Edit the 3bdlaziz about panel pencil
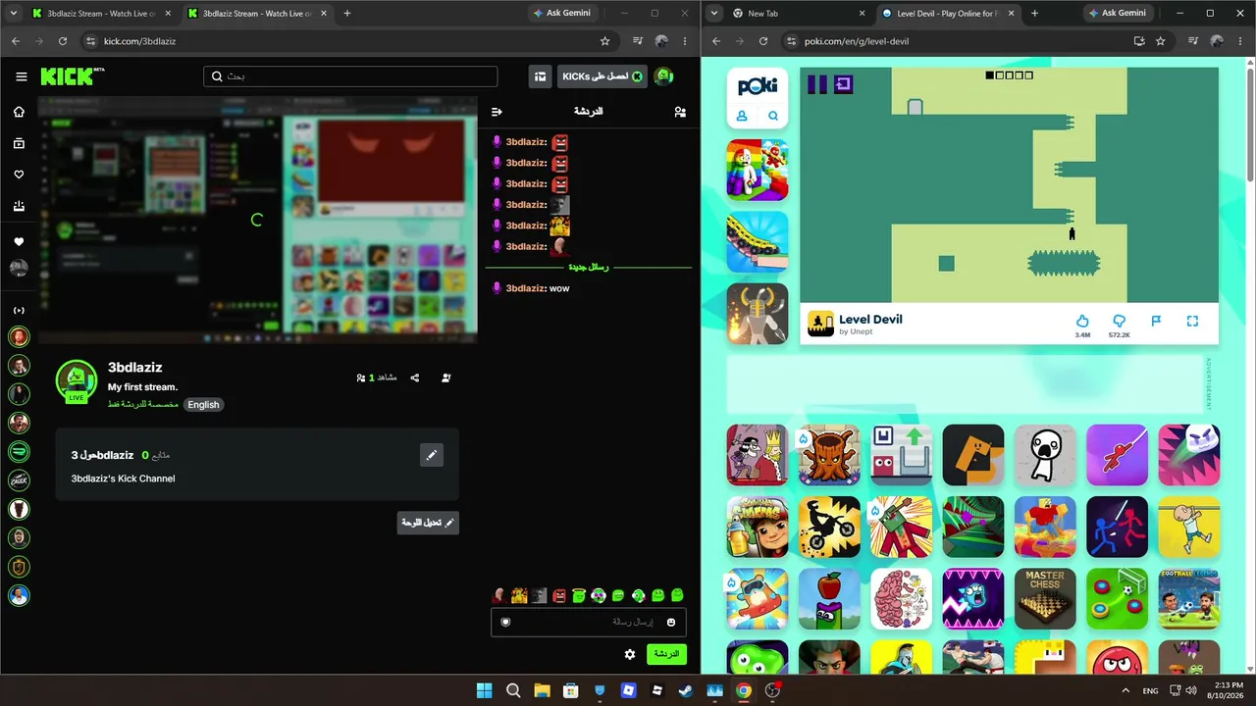 coord(432,455)
